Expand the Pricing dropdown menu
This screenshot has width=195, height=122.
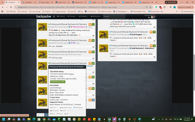tap(72, 16)
